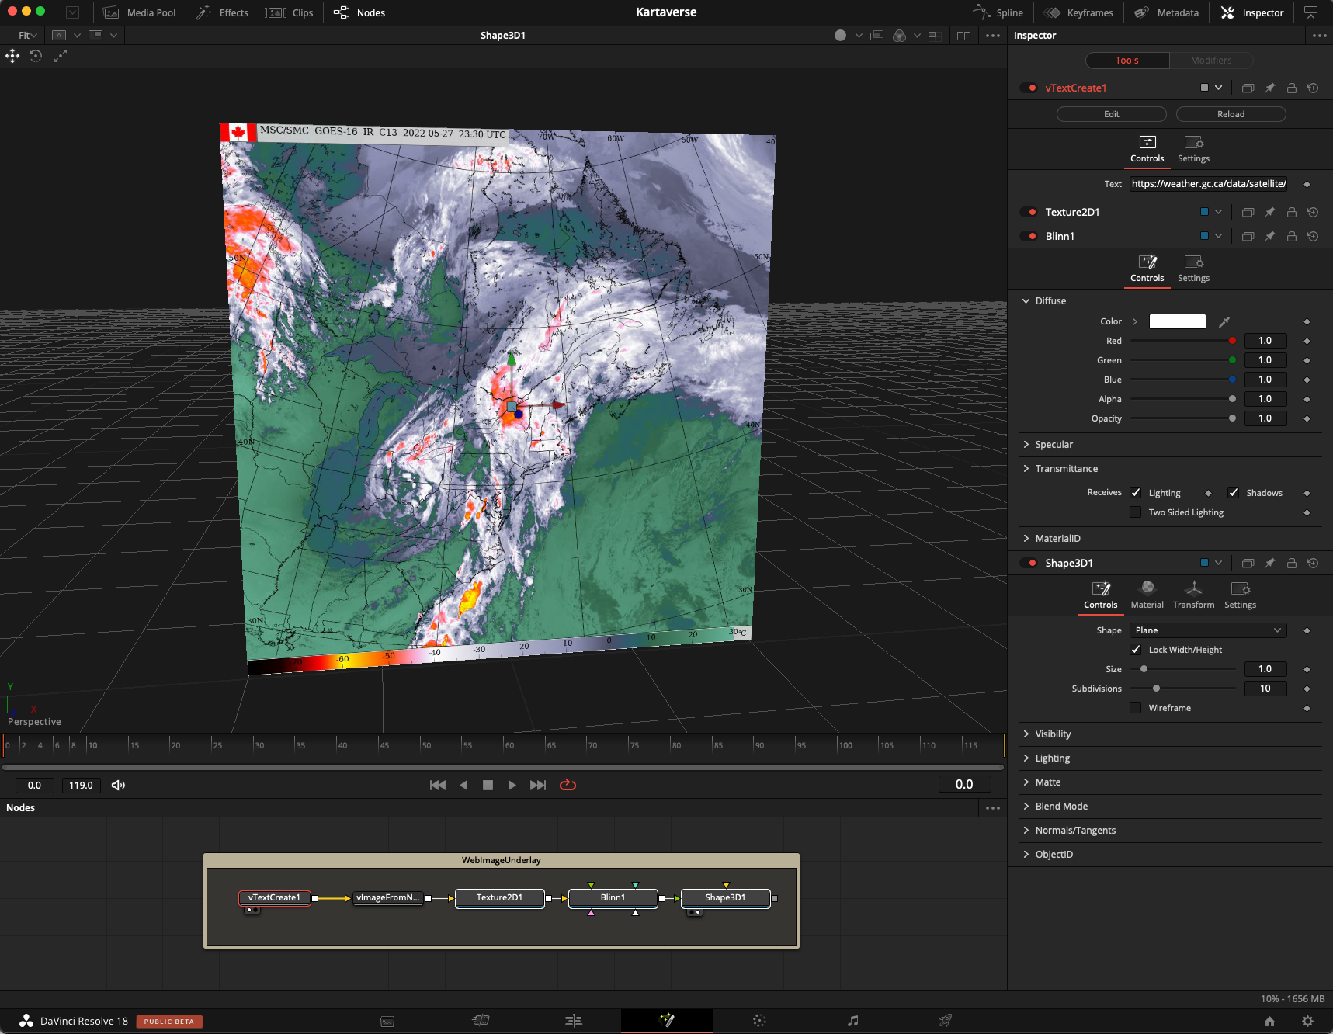Switch to the Fusion page
This screenshot has height=1034, width=1333.
tap(666, 1021)
